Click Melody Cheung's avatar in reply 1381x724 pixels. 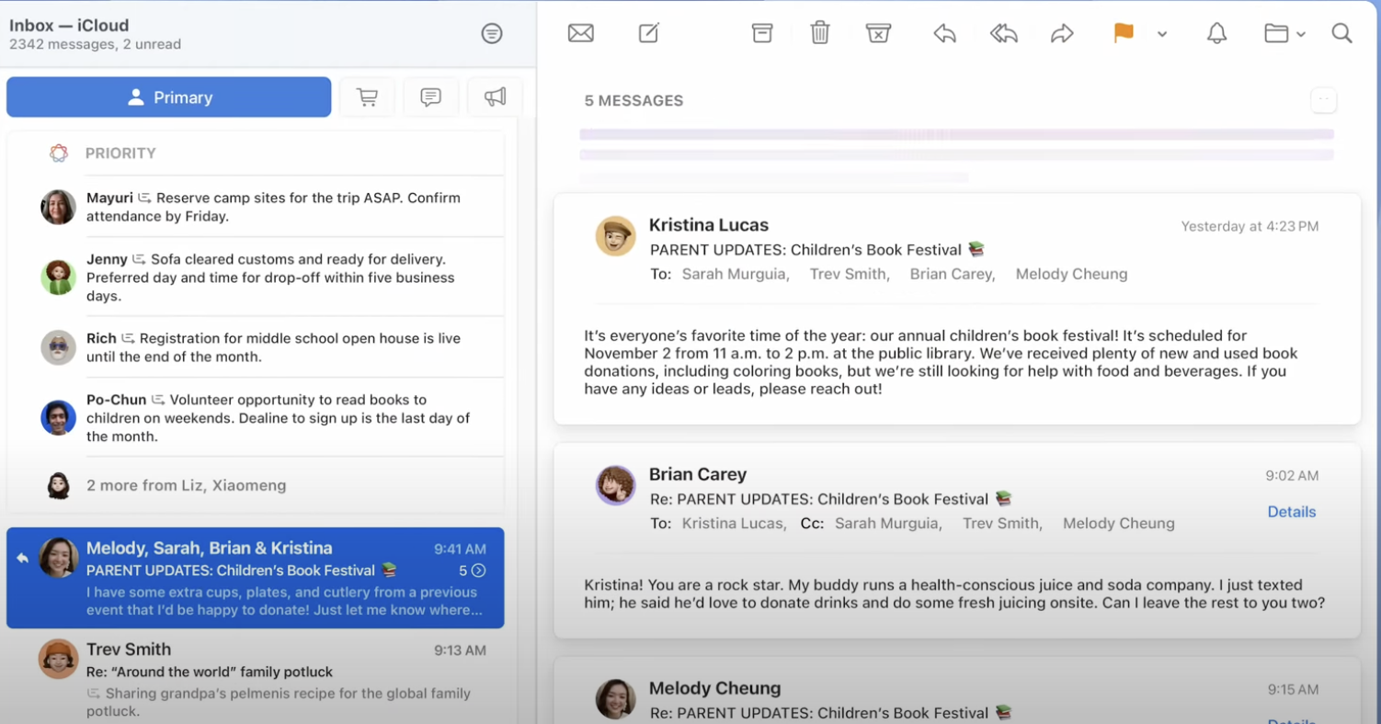(616, 699)
